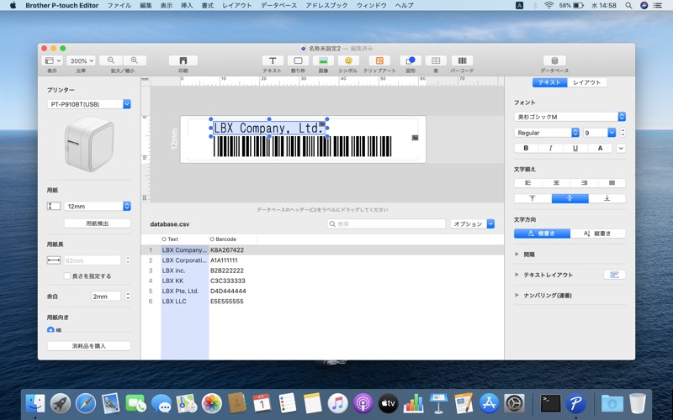Open the symbol smiley tool
This screenshot has height=420, width=673.
(x=348, y=60)
